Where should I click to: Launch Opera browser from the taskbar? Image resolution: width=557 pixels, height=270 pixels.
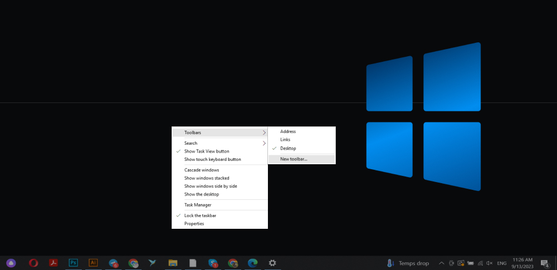[33, 263]
